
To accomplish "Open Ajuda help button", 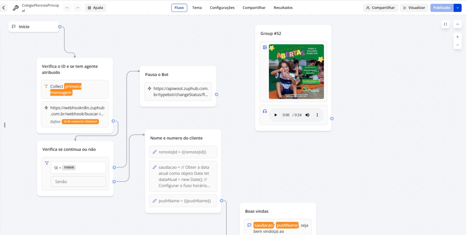I will point(95,8).
